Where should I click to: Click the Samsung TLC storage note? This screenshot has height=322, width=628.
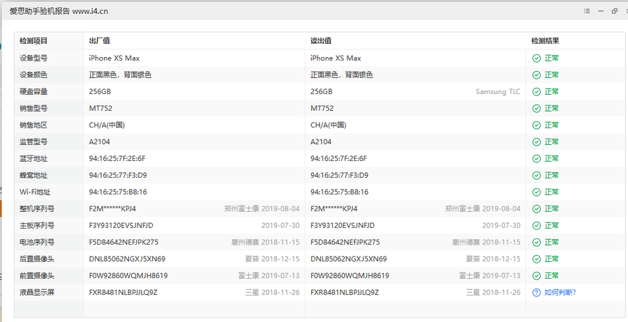[x=498, y=91]
